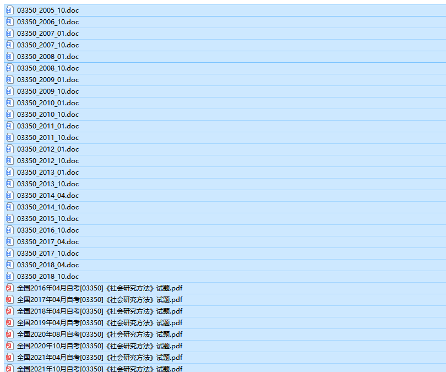Click the PDF icon of 全国2021年04月自考 file
Viewport: 446px width, 372px height.
10,358
